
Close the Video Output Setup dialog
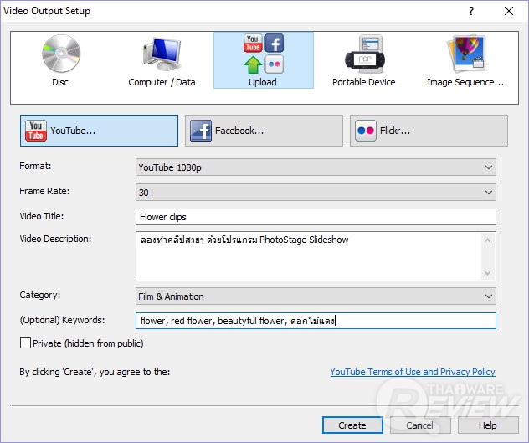509,11
